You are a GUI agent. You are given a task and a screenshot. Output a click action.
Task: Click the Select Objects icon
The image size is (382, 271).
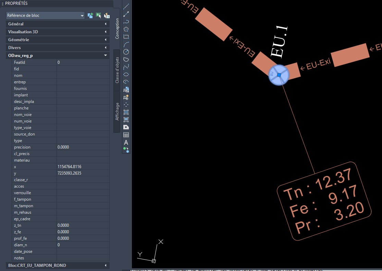pyautogui.click(x=99, y=15)
